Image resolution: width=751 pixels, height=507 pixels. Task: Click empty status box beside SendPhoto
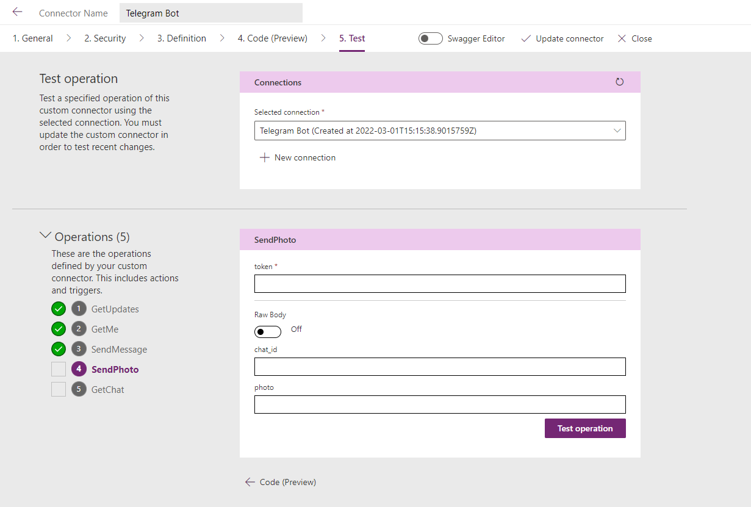(x=59, y=369)
